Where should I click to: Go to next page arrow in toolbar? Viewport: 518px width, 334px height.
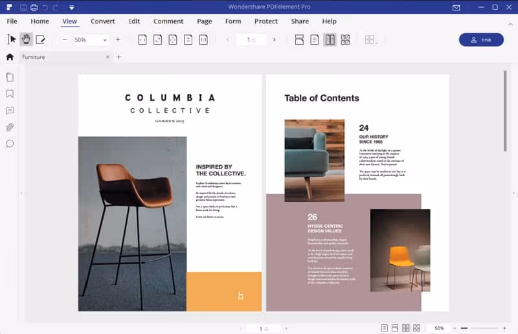click(x=275, y=40)
